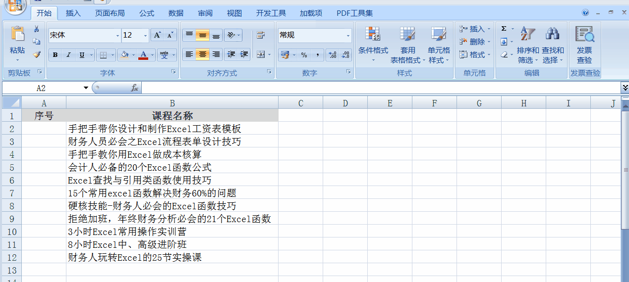Decrease decimal places
Viewport: 629px width, 282px height.
346,54
